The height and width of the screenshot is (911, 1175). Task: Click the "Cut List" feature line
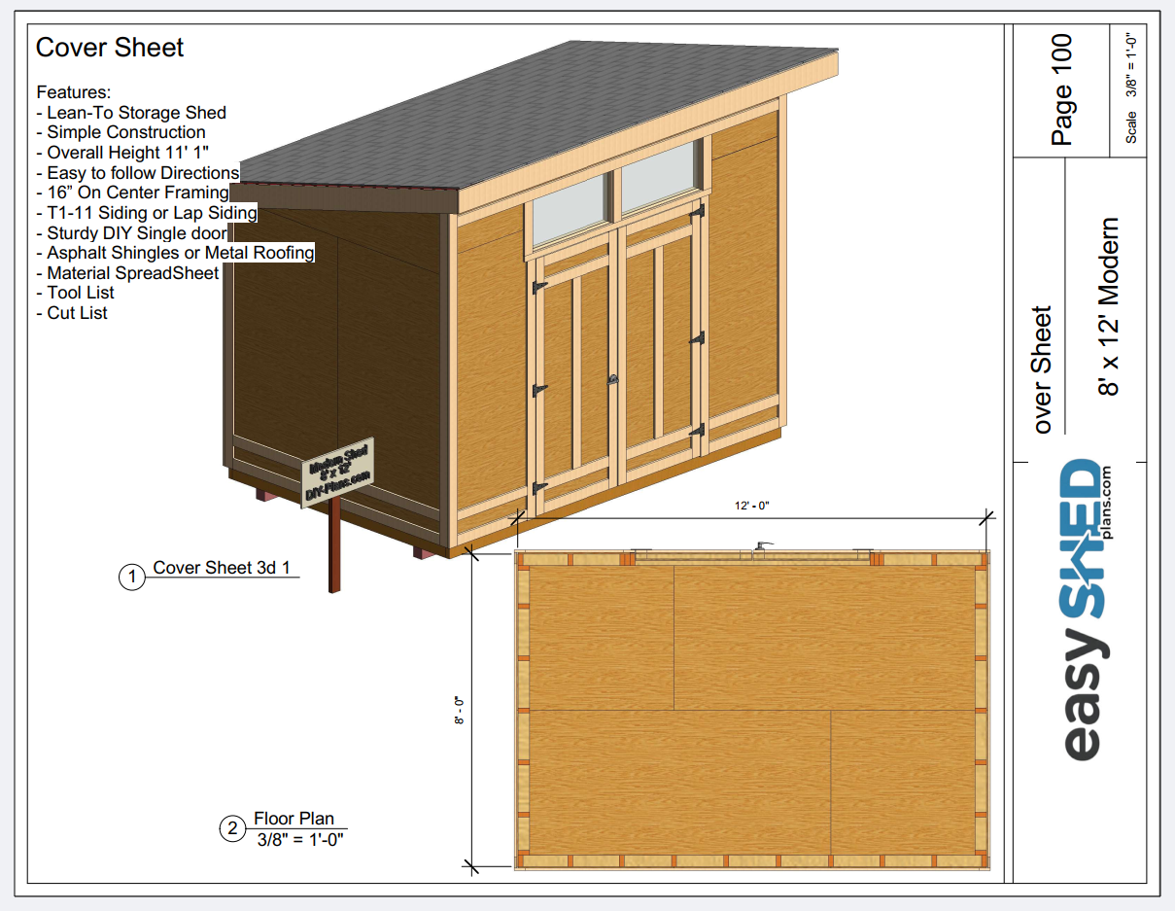77,313
